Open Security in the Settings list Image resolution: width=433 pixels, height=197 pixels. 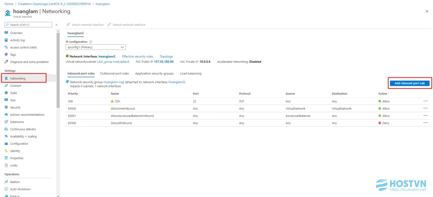[x=15, y=108]
